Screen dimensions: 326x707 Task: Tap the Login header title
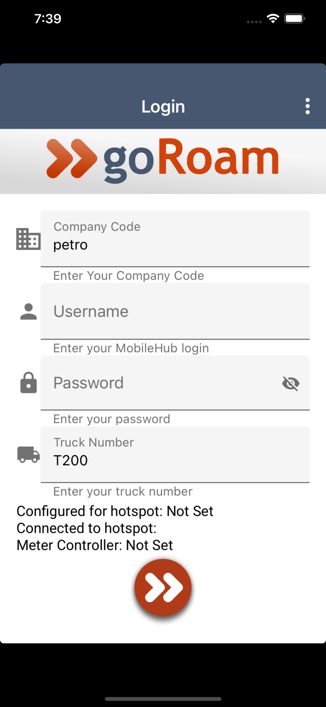163,106
